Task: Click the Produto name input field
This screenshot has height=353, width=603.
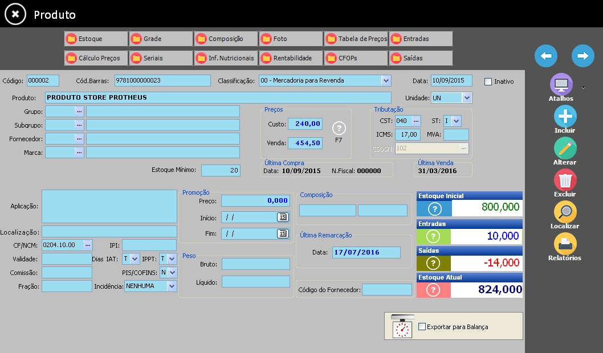Action: click(x=218, y=97)
